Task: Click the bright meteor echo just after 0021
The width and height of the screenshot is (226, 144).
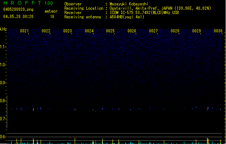Action: [x=33, y=109]
